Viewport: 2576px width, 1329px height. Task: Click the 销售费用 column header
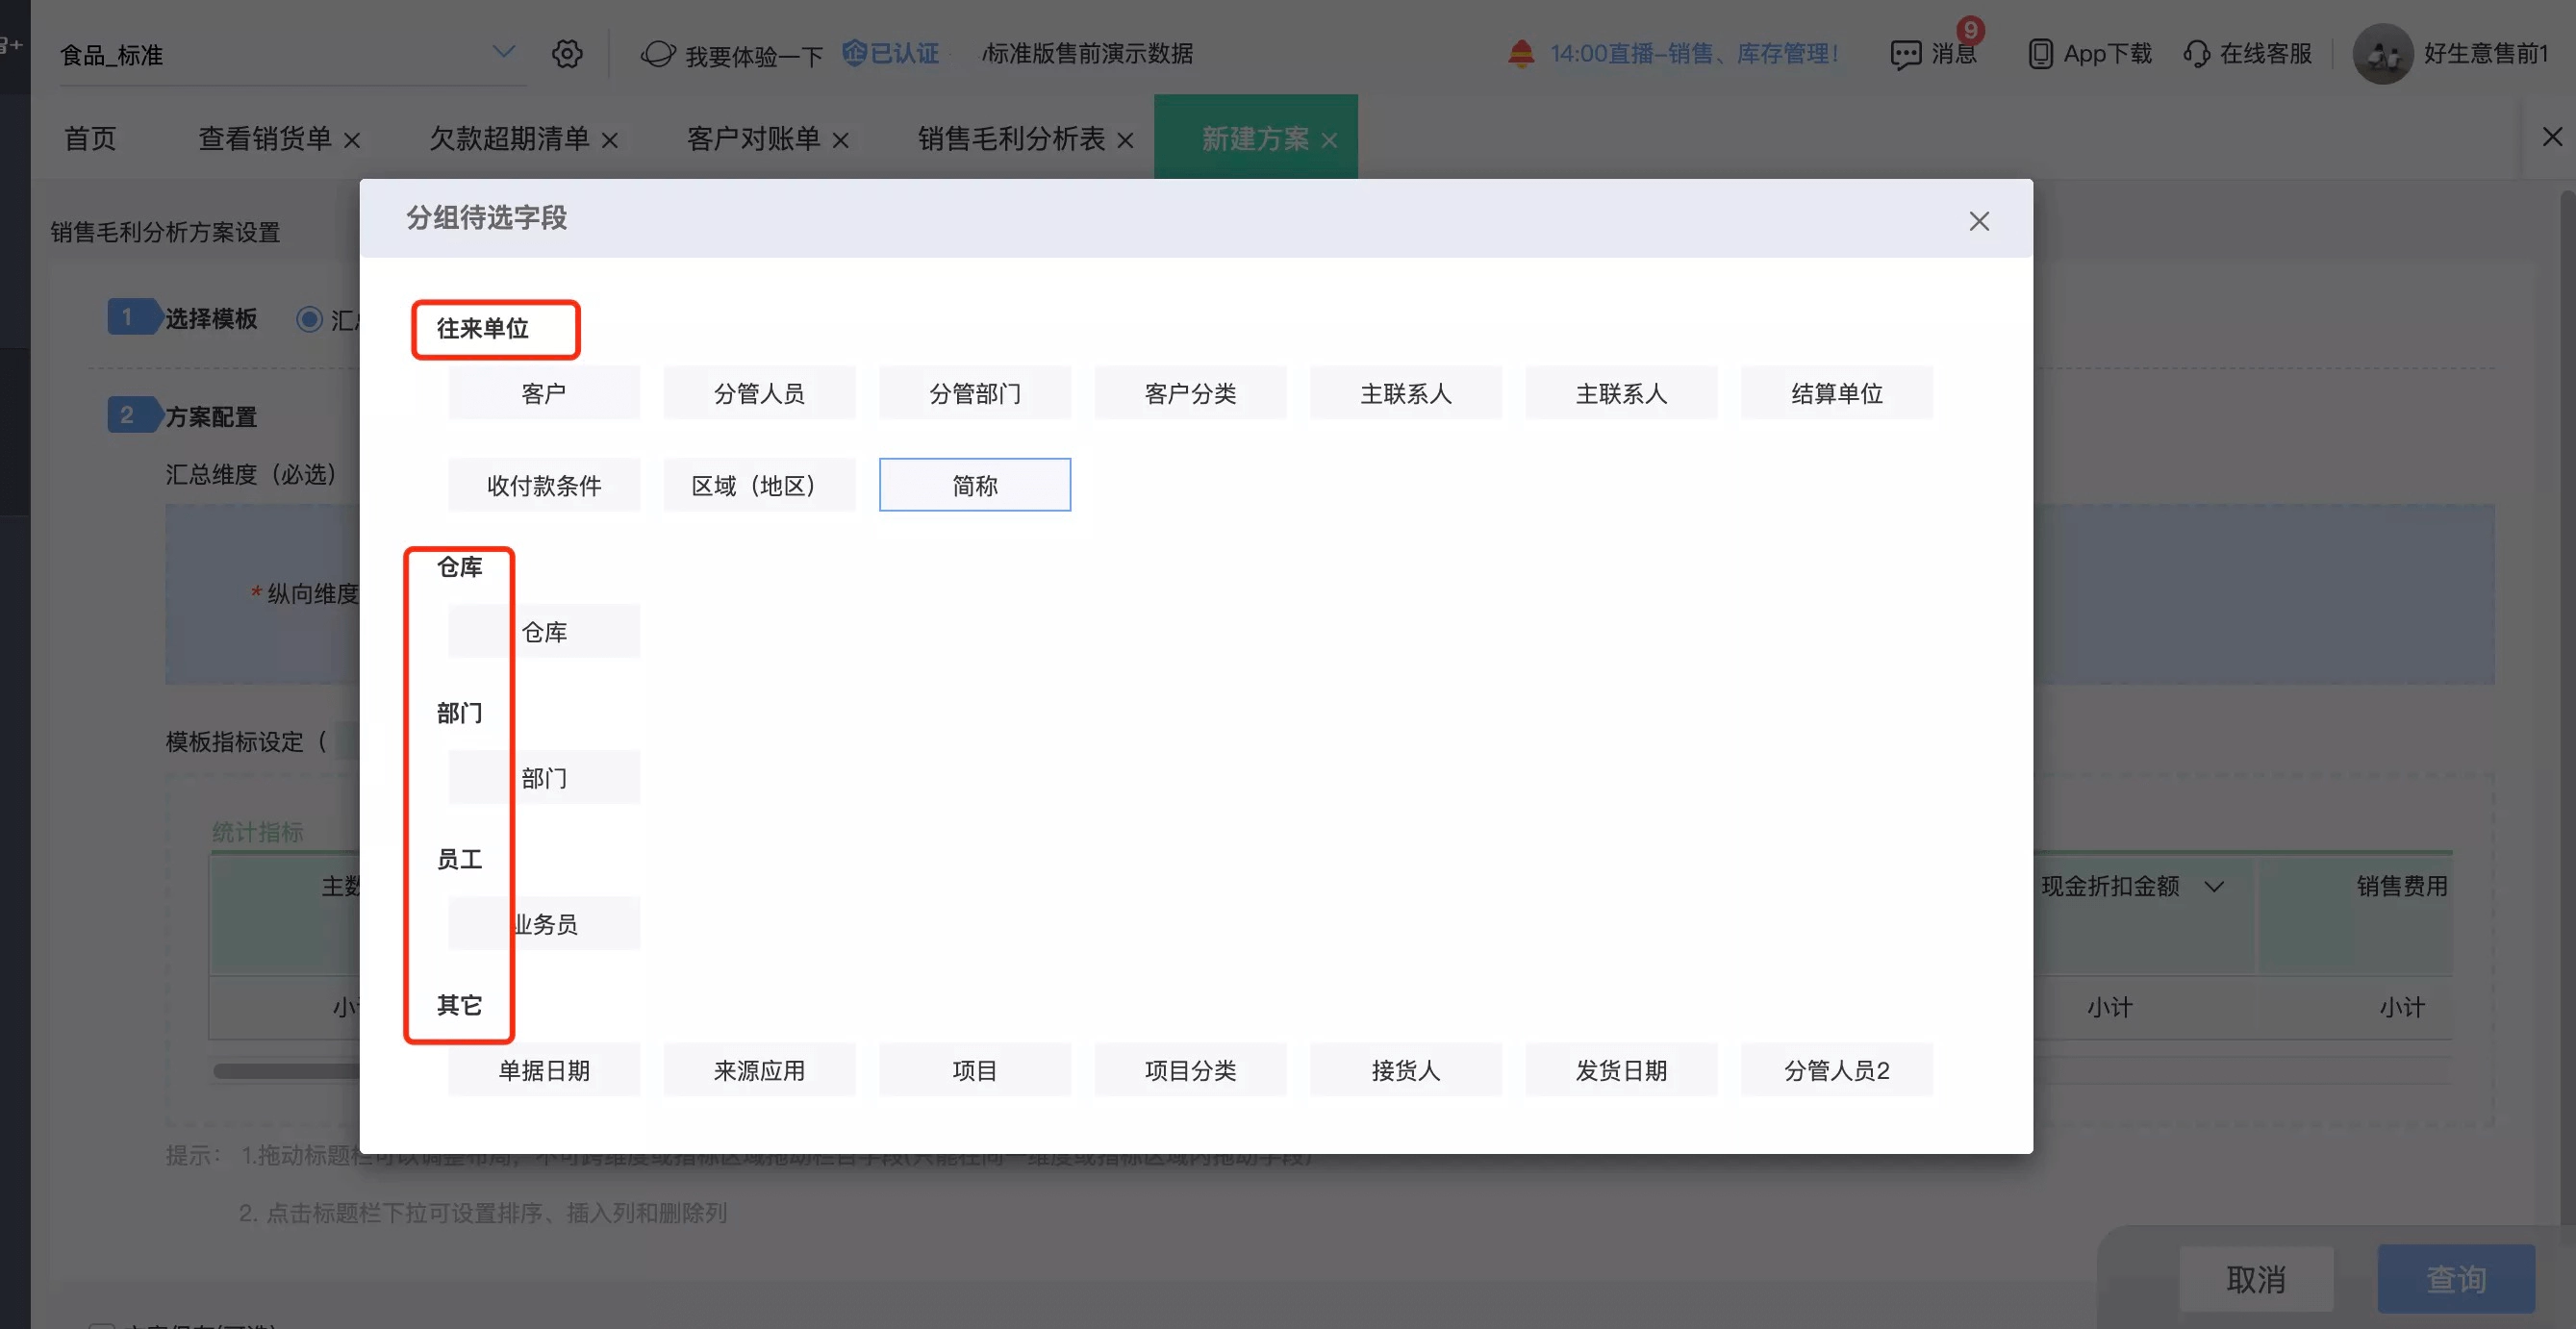tap(2401, 886)
